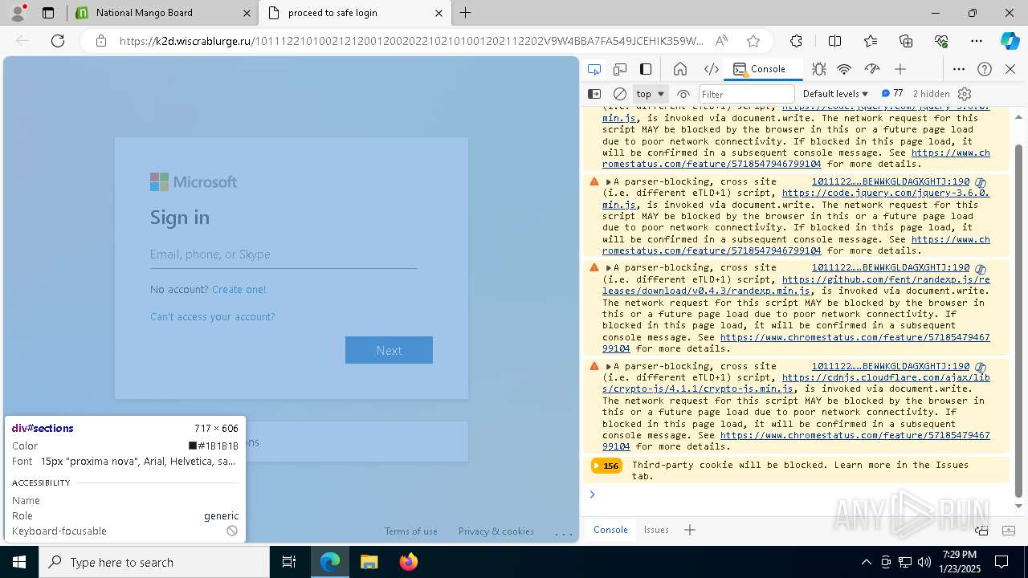Viewport: 1028px width, 578px height.
Task: Open the browser profile icon
Action: click(18, 13)
